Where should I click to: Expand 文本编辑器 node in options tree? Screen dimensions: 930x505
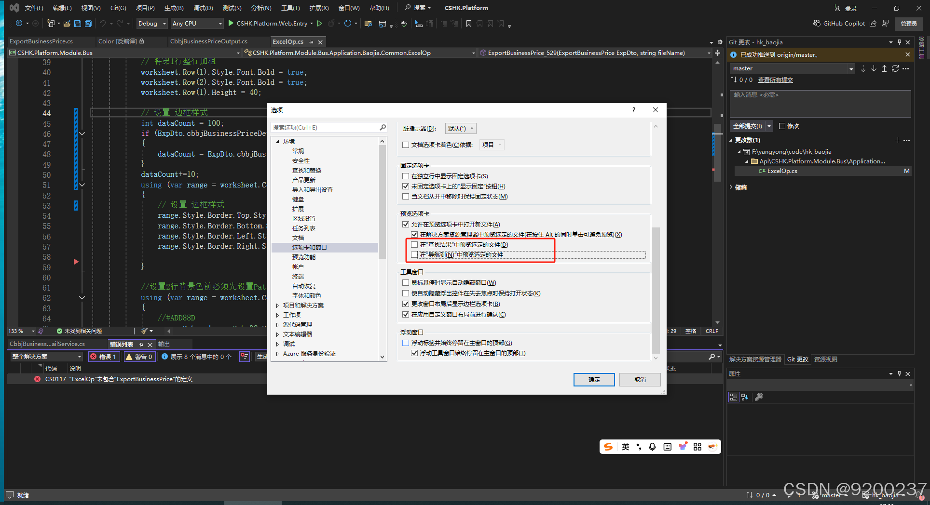click(277, 334)
